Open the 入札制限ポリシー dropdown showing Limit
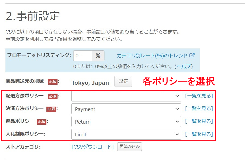 126,134
